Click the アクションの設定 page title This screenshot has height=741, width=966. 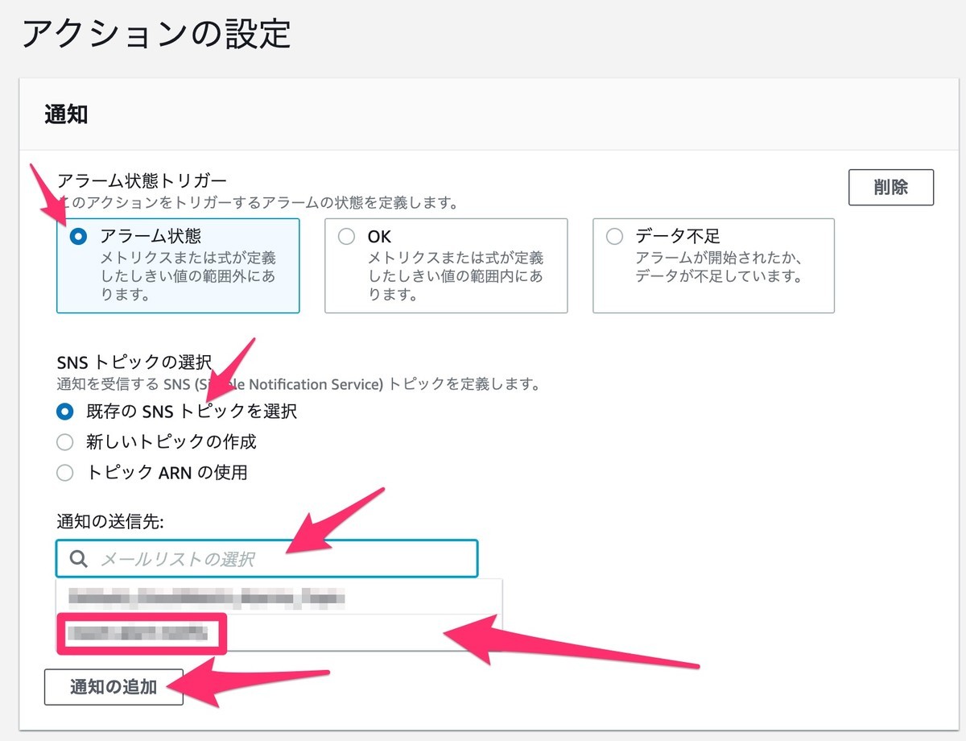[x=156, y=35]
